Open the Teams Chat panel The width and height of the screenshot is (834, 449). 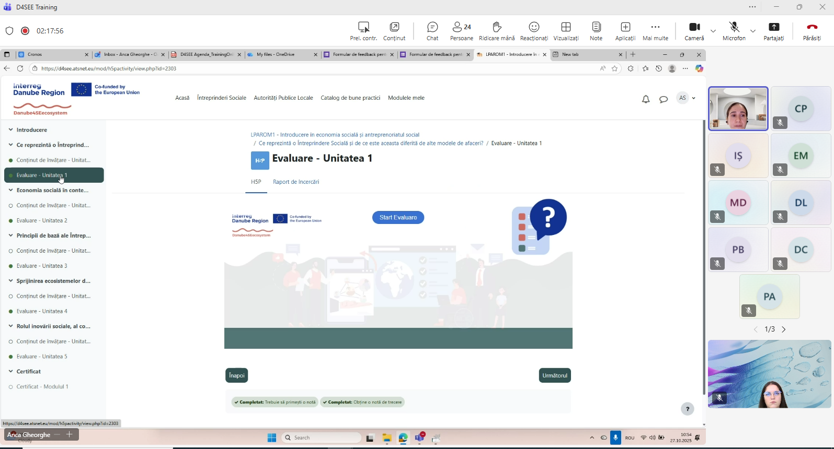click(432, 31)
